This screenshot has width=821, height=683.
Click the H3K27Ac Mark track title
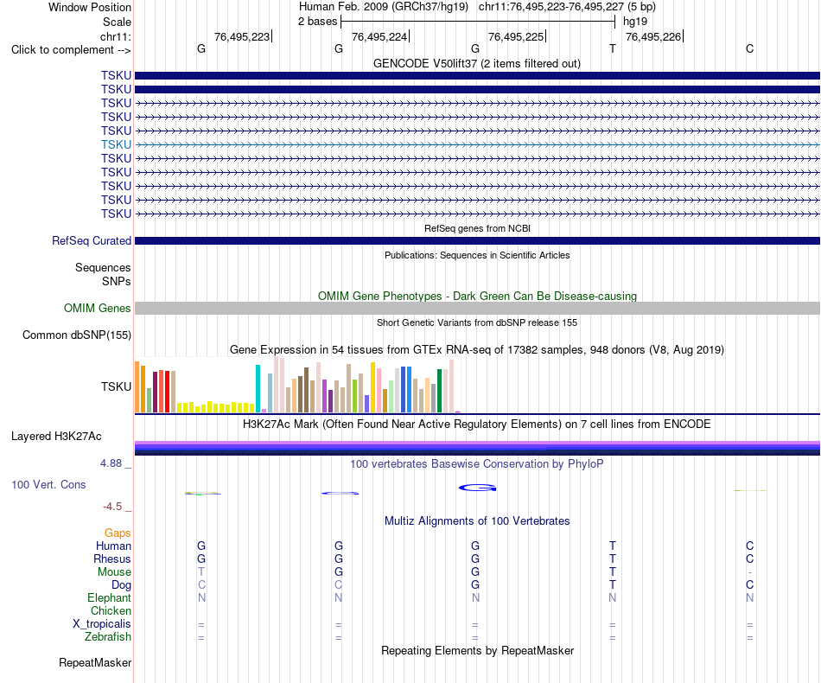coord(476,424)
